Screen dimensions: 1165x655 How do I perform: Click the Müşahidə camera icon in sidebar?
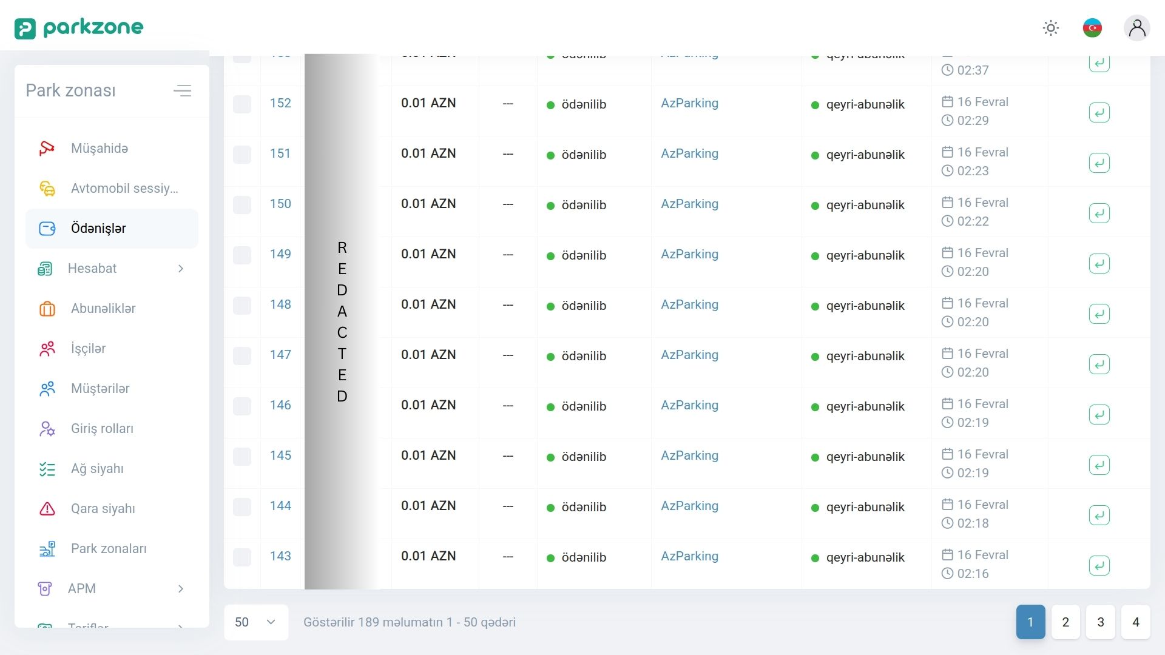coord(47,149)
